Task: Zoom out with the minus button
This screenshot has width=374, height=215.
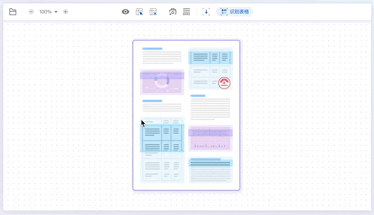Action: pos(31,12)
